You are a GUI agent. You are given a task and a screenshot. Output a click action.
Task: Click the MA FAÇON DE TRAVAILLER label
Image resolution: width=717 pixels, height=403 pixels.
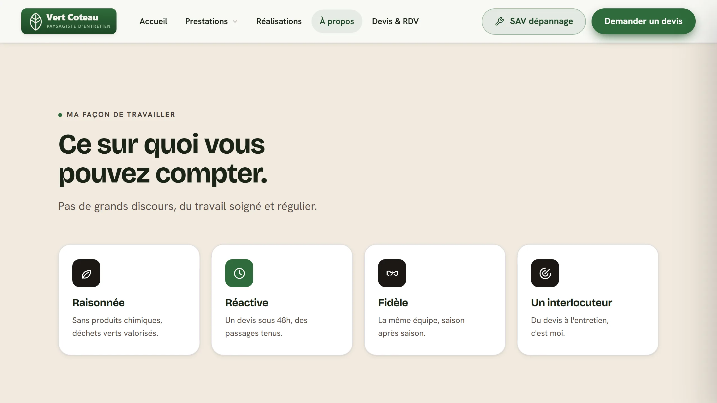pyautogui.click(x=121, y=115)
